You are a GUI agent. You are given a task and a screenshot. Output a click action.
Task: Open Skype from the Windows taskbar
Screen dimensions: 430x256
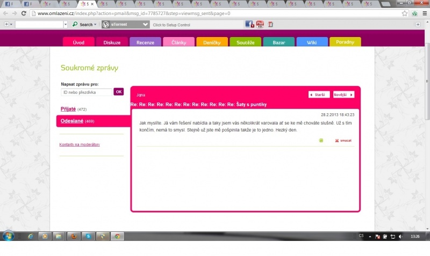pyautogui.click(x=88, y=236)
